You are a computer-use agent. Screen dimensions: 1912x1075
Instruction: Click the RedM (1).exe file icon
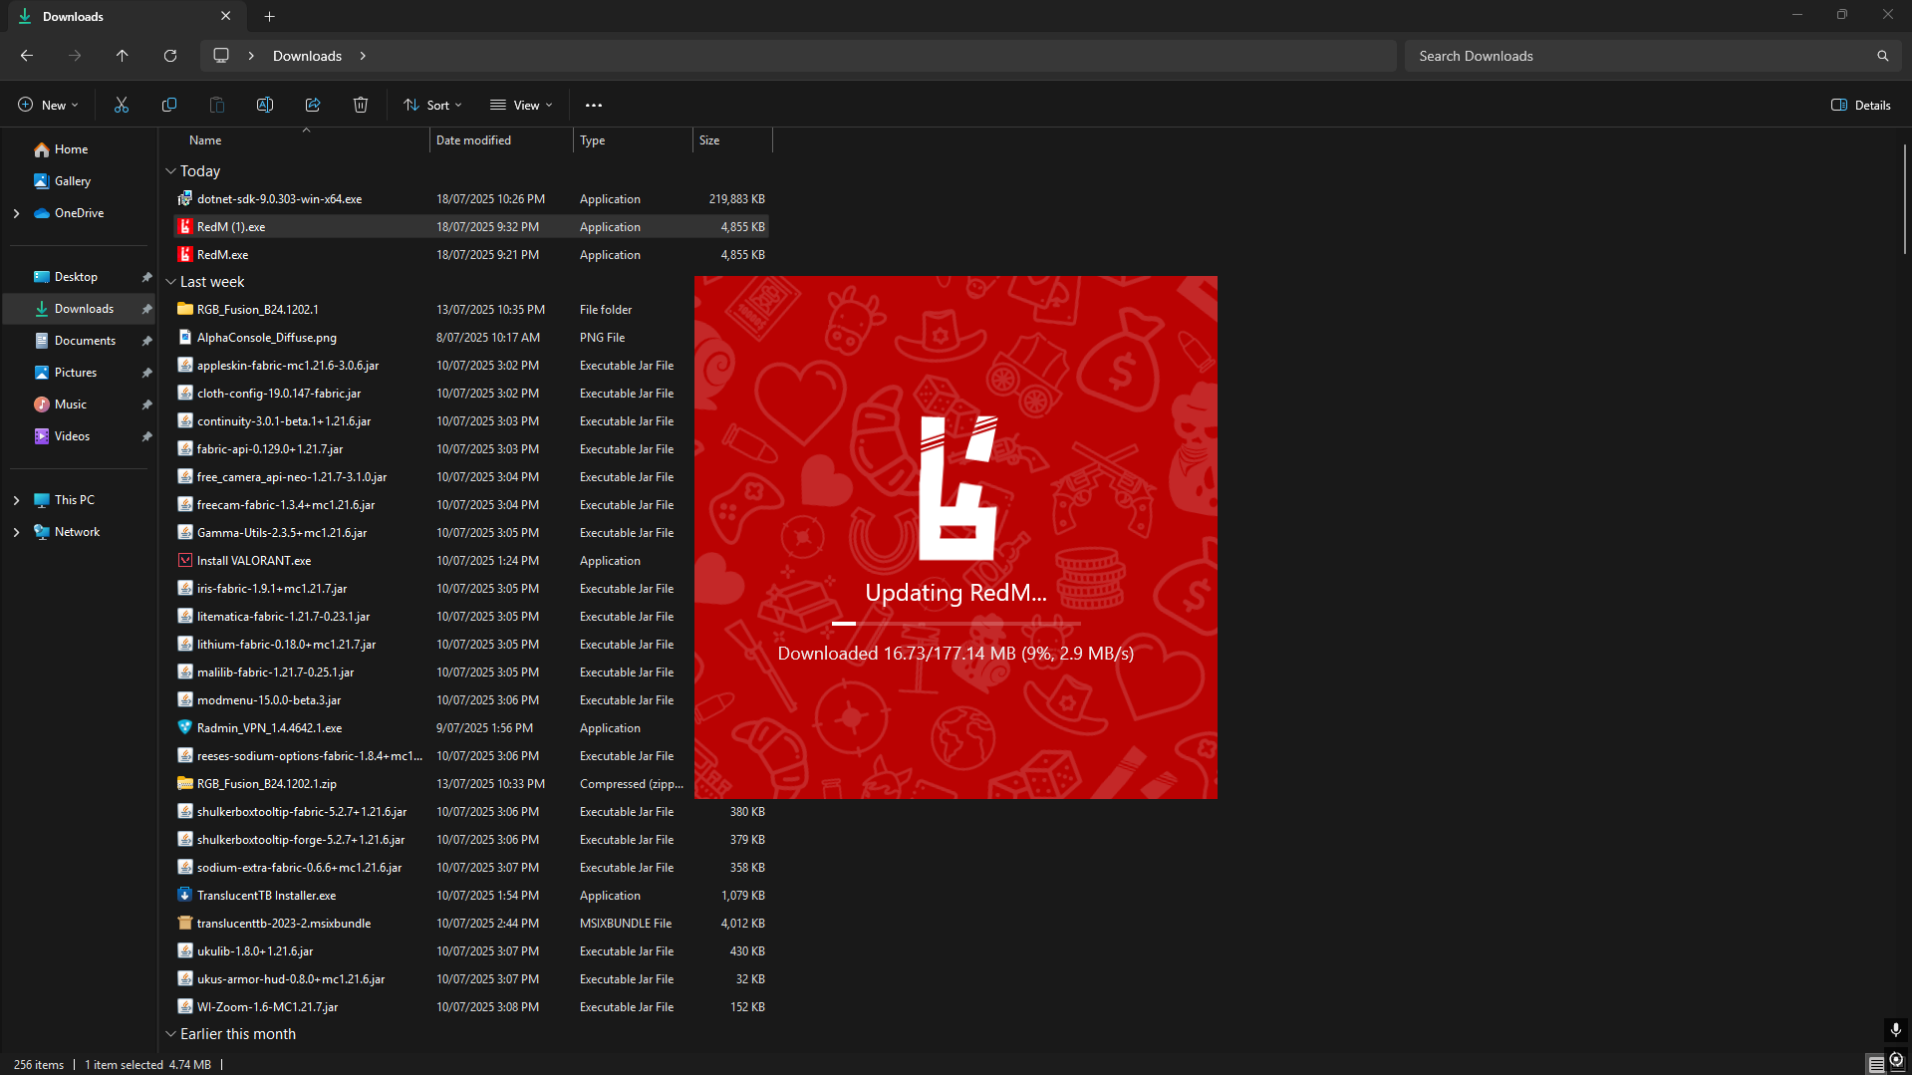(x=185, y=227)
